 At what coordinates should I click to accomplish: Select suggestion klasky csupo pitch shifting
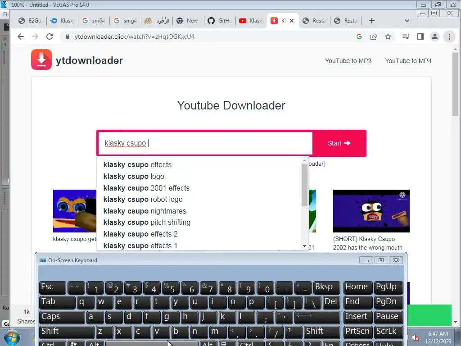pos(199,223)
